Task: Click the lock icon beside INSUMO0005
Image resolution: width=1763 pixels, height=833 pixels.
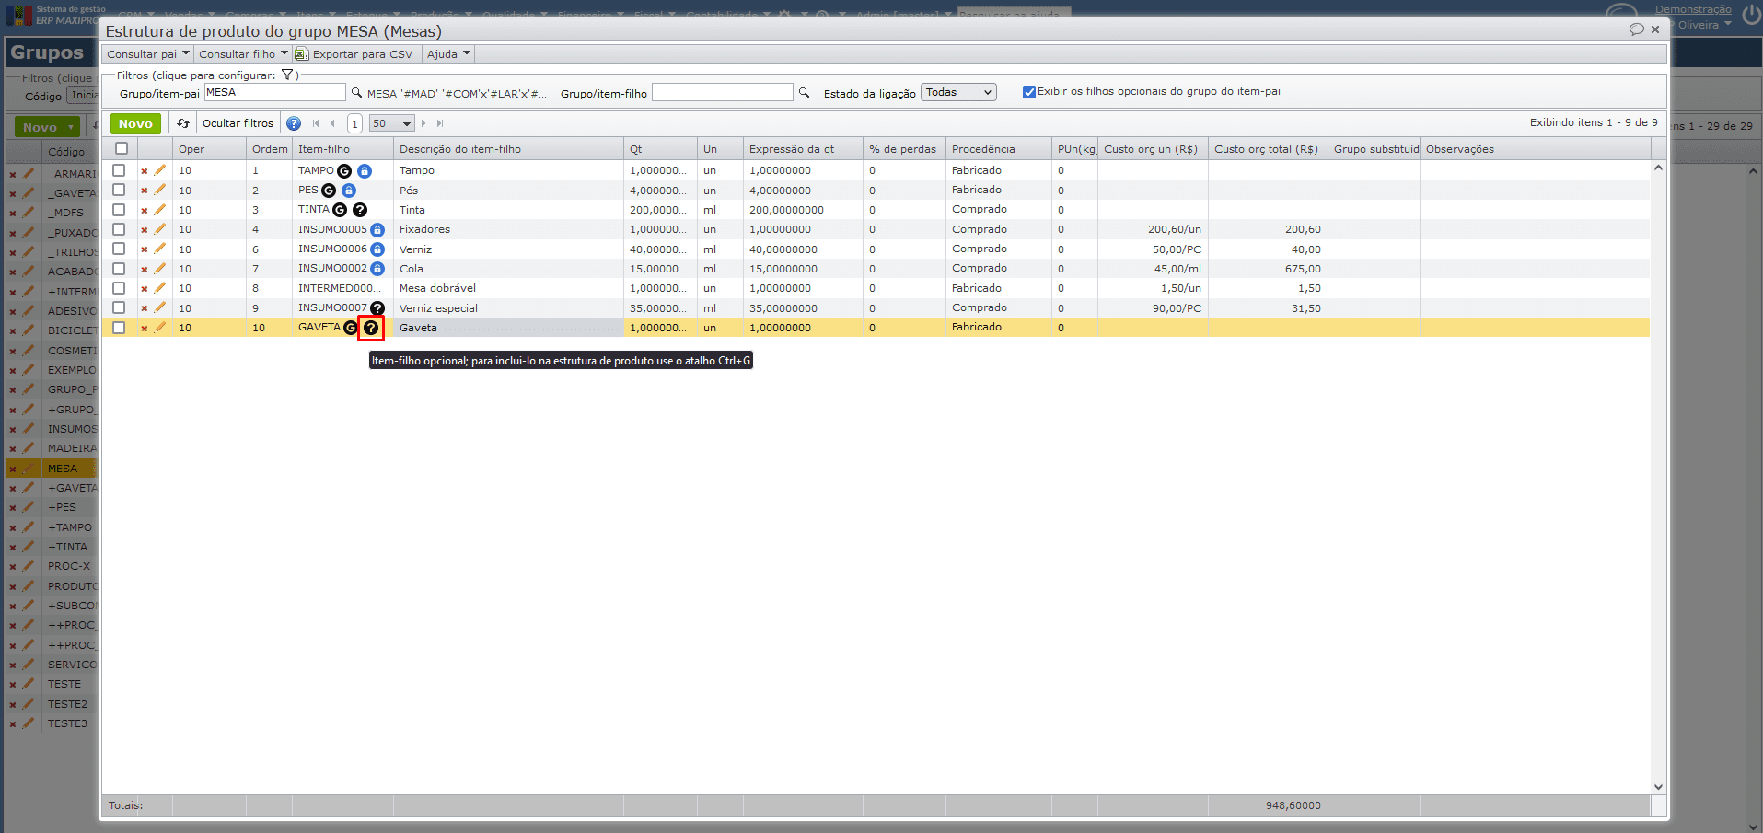Action: (x=377, y=230)
